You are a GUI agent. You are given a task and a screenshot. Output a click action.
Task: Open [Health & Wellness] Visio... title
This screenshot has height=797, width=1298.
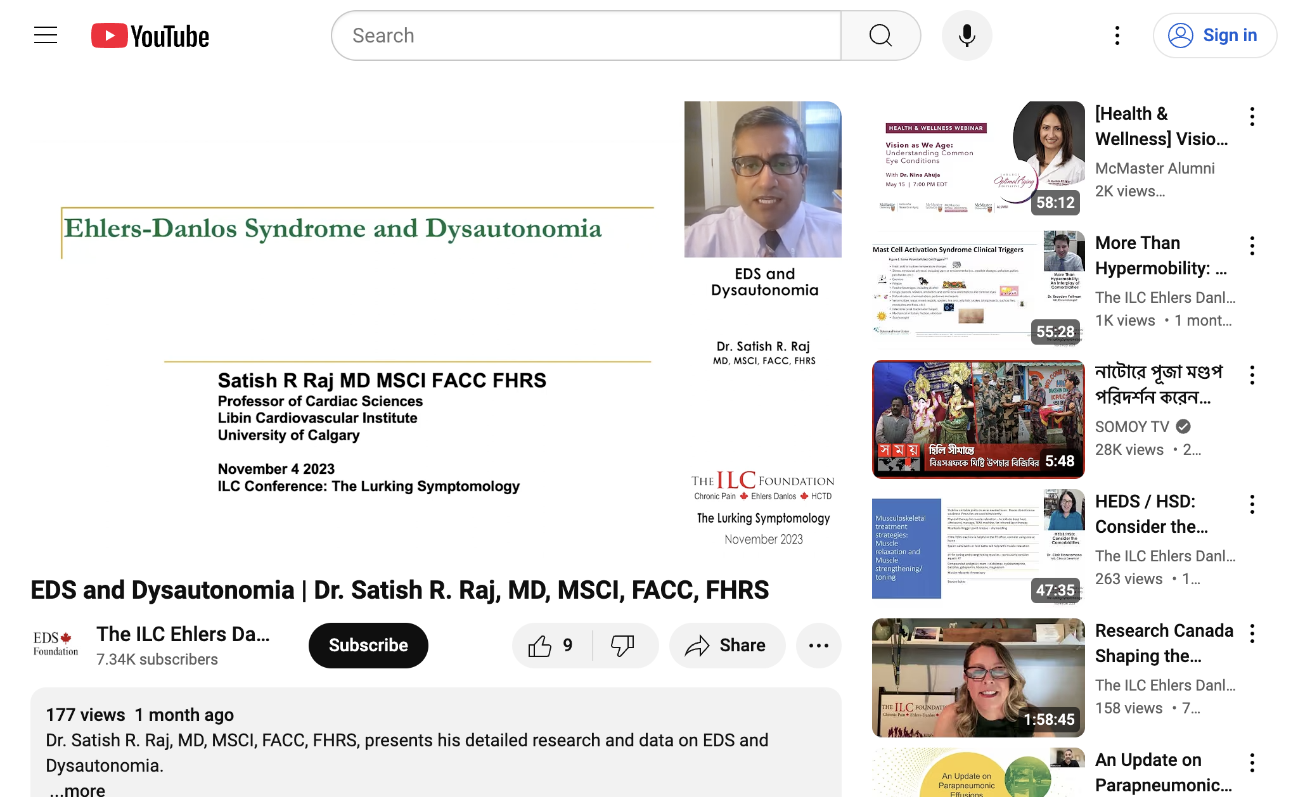[1162, 126]
